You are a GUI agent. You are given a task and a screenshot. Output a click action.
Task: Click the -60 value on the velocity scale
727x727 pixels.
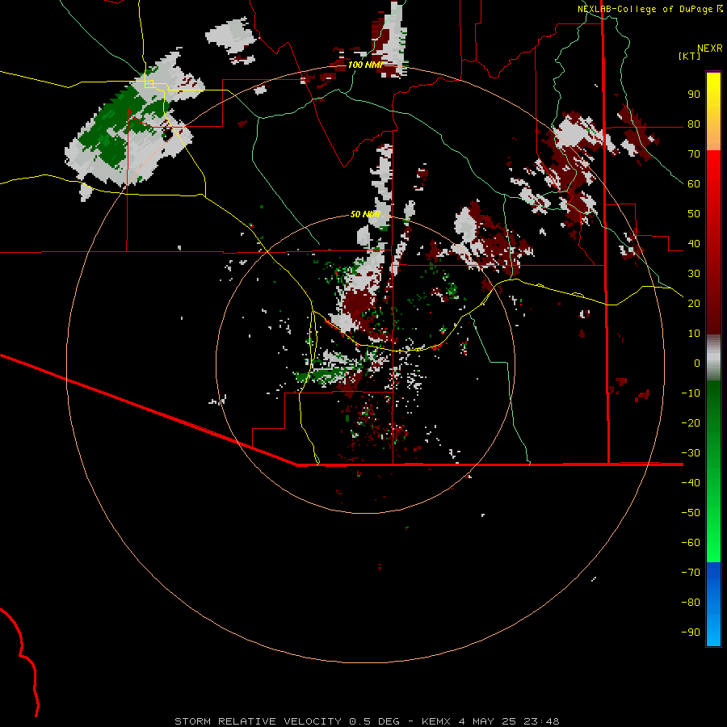pyautogui.click(x=691, y=543)
